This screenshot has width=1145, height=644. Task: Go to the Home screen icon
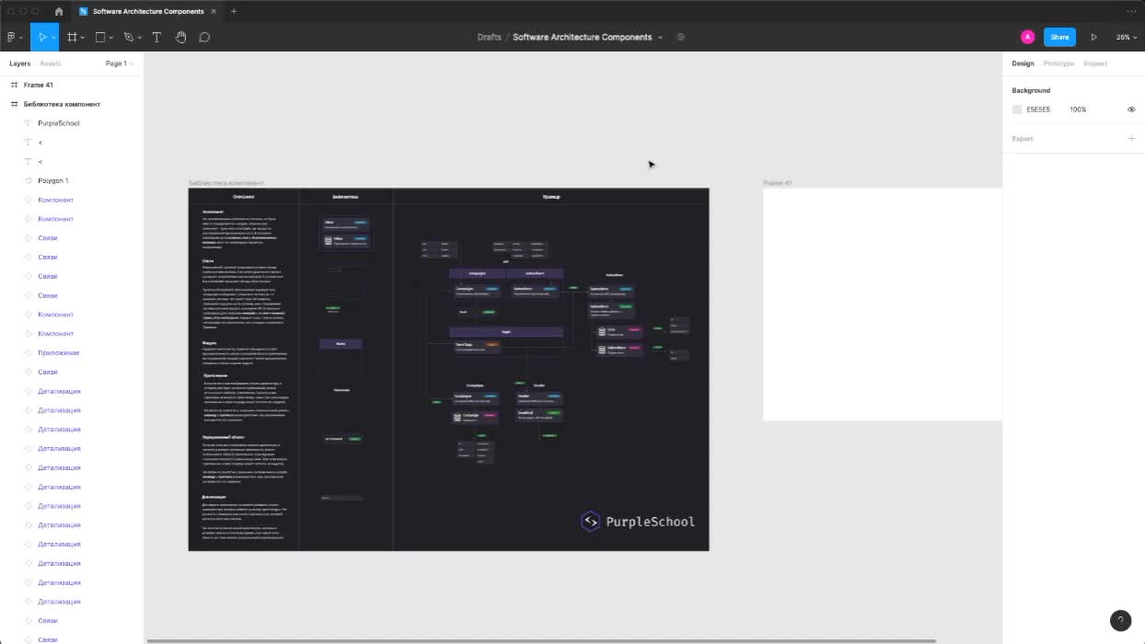point(59,11)
